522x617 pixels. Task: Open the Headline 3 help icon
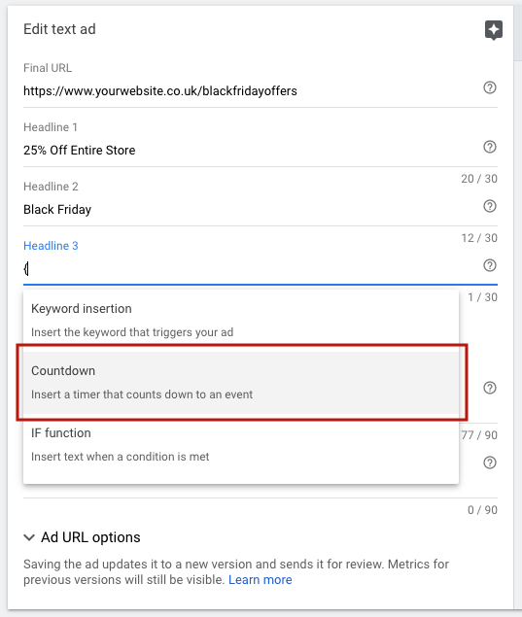click(489, 265)
